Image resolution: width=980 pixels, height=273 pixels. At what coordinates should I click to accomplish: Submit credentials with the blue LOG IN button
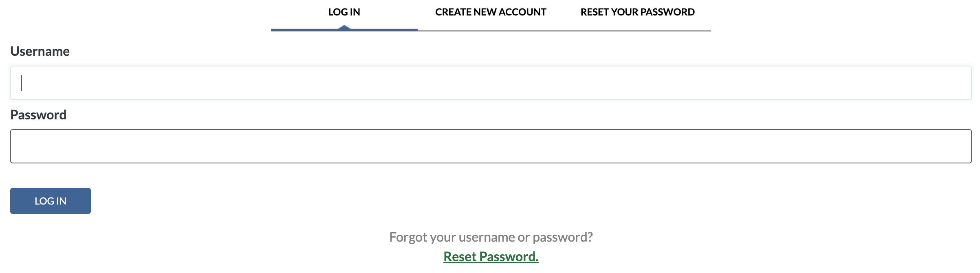tap(50, 200)
